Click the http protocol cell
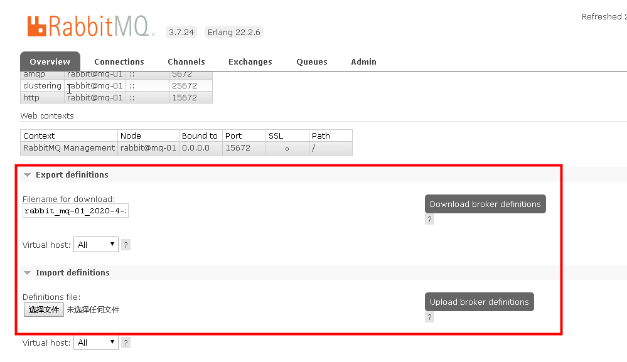Viewport: 627px width, 362px height. [43, 97]
